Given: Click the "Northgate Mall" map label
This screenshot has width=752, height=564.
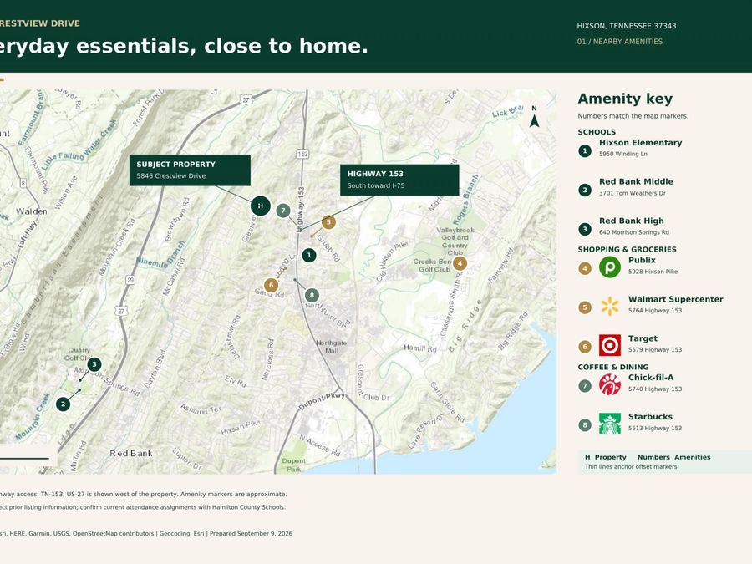Looking at the screenshot, I should [332, 347].
